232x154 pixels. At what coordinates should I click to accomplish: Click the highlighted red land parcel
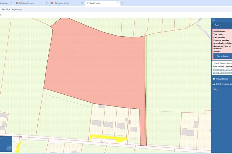click(x=96, y=66)
